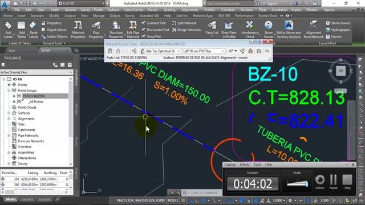Click Merge Networks tool
This screenshot has width=365, height=205.
point(186,30)
